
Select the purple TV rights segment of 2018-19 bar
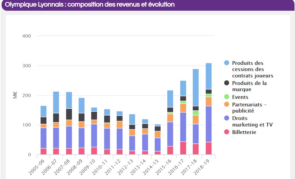point(209,124)
